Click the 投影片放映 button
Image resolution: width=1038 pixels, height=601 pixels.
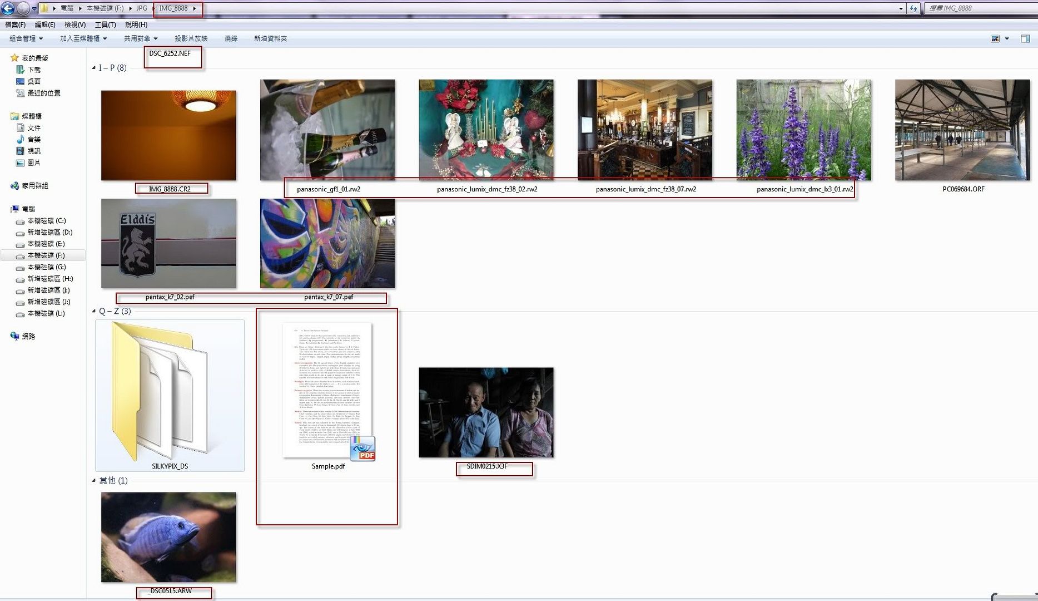191,38
